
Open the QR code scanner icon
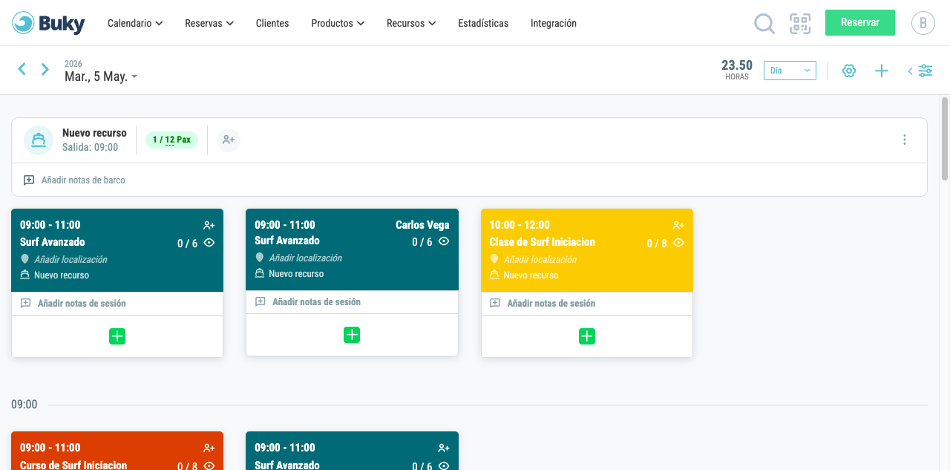tap(800, 24)
